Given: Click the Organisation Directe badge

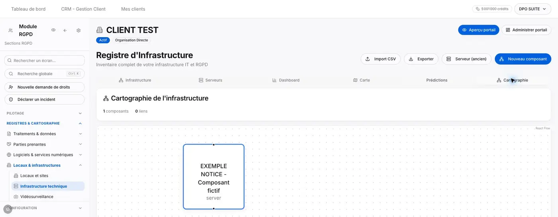Looking at the screenshot, I should 132,40.
